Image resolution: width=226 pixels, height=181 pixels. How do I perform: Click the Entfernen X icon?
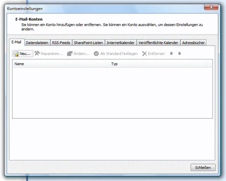(144, 54)
